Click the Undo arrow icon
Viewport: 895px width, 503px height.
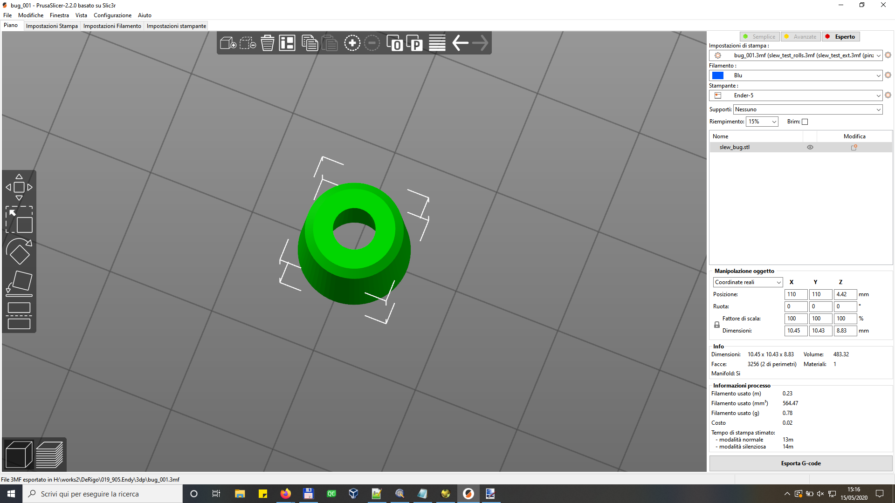(460, 43)
